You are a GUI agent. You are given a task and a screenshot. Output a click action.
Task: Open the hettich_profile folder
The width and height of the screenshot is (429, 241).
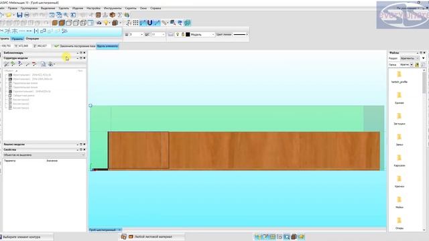400,77
